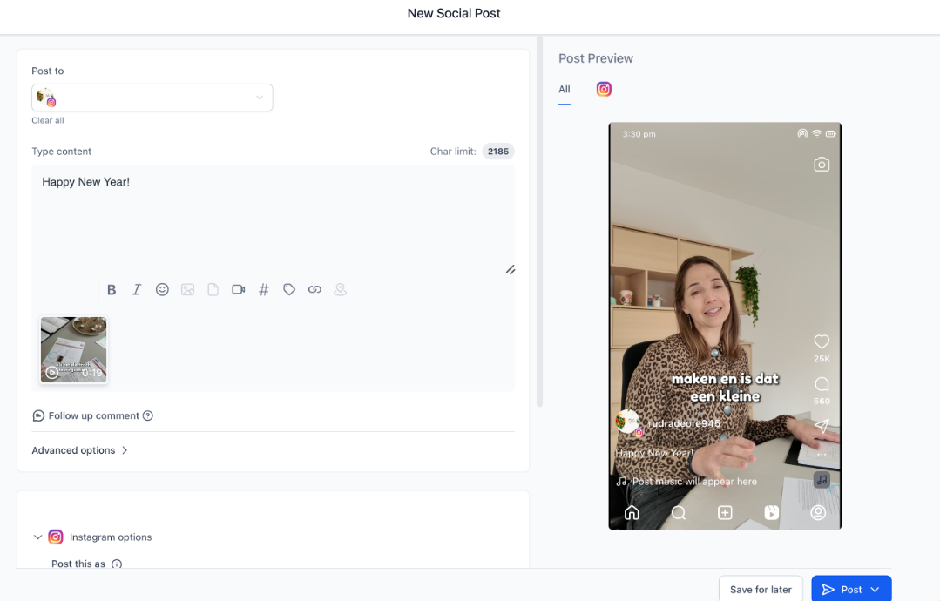The image size is (940, 601).
Task: Click the rudradeore945 username in the preview
Action: coord(684,423)
